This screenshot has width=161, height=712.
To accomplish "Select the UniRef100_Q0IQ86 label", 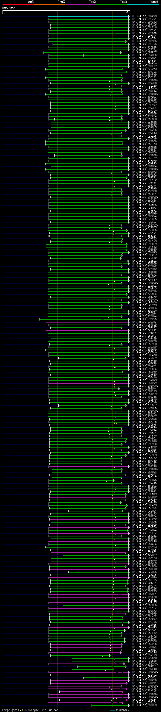I will pos(144,308).
